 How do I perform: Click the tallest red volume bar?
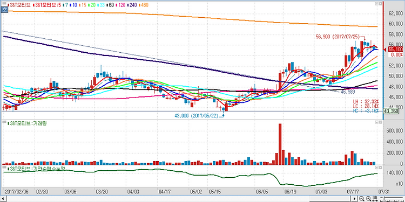(x=280, y=144)
